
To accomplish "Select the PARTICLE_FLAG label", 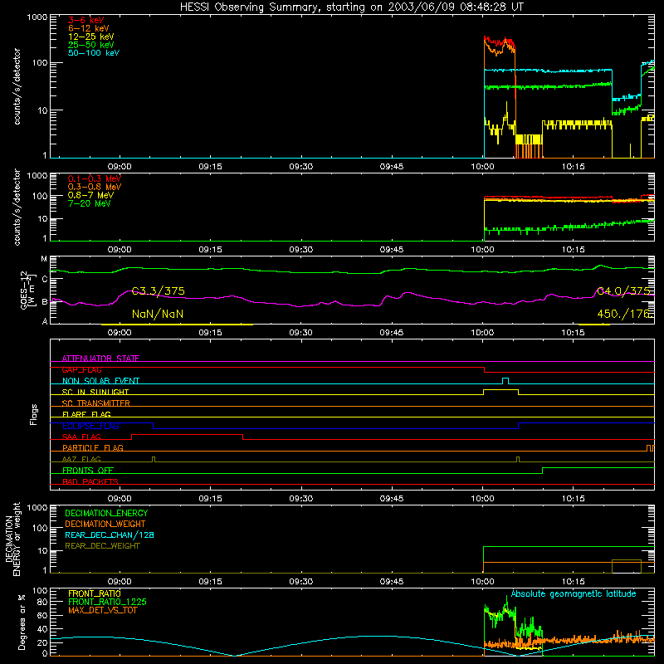I will tap(93, 447).
